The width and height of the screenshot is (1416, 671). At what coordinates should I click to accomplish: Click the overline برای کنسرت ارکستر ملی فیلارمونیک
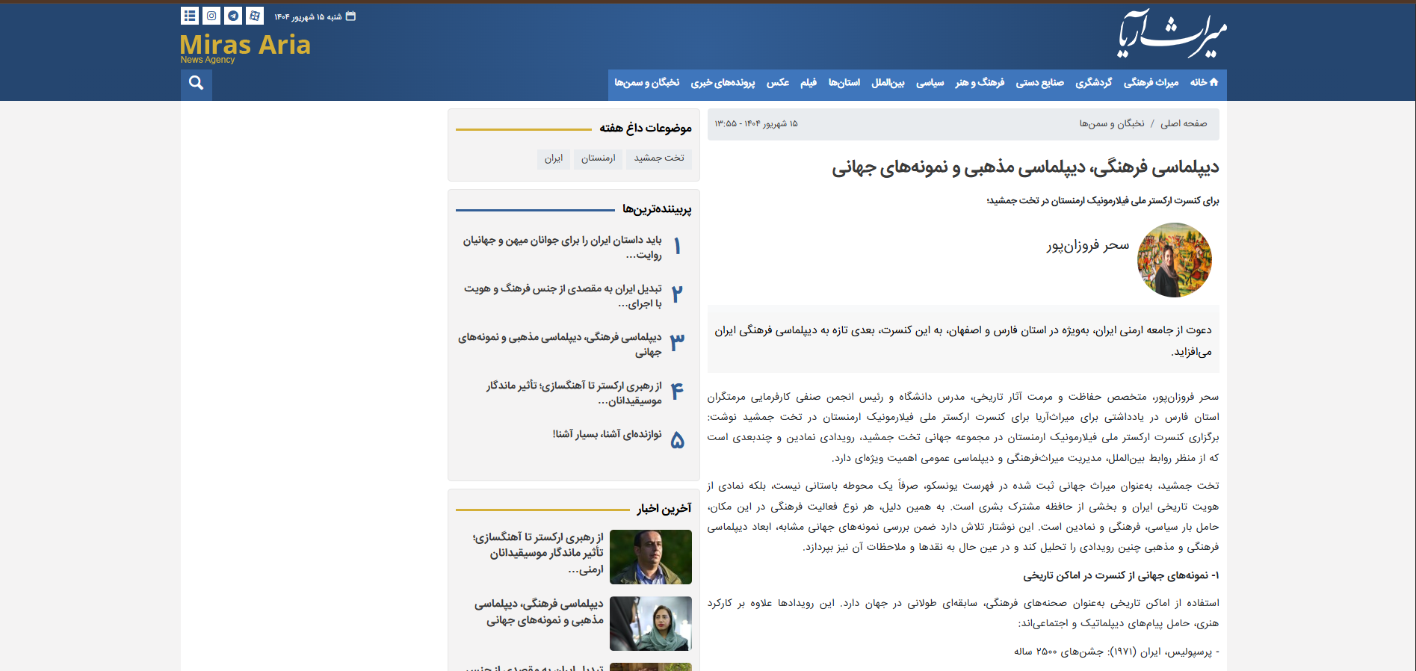(1103, 200)
